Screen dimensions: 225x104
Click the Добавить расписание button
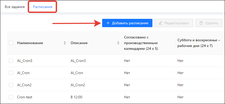127,23
